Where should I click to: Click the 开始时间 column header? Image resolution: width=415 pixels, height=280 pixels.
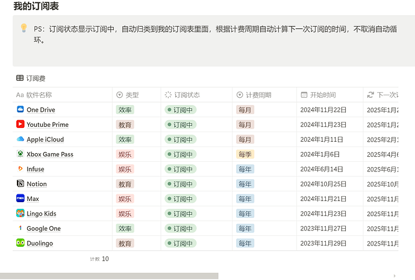[x=330, y=95]
